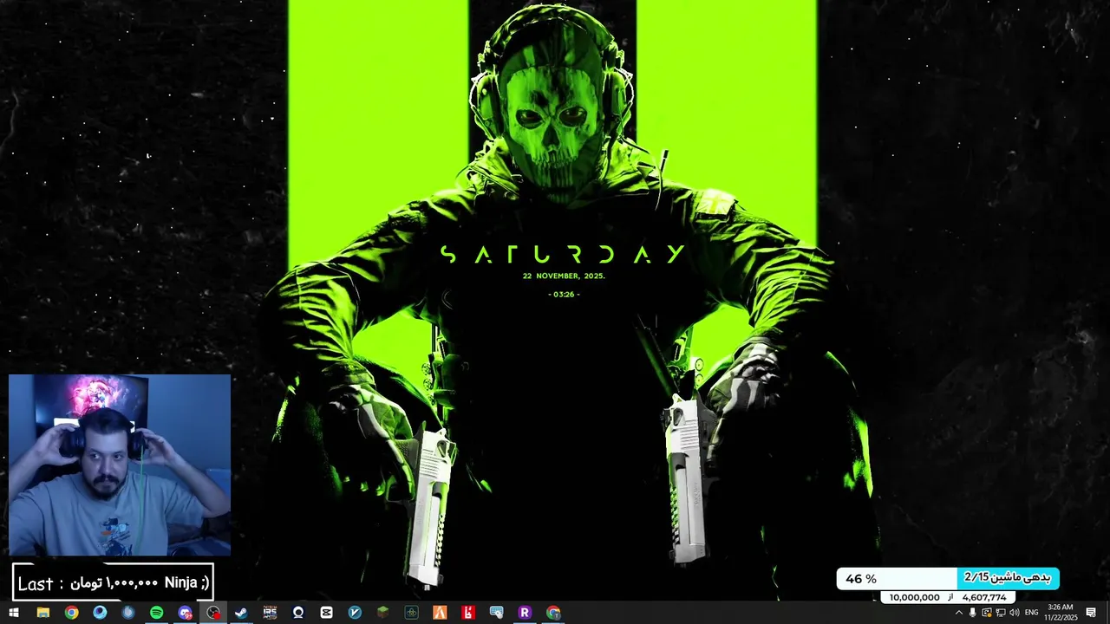Click the 10,000,000 goal target text

[x=915, y=597]
